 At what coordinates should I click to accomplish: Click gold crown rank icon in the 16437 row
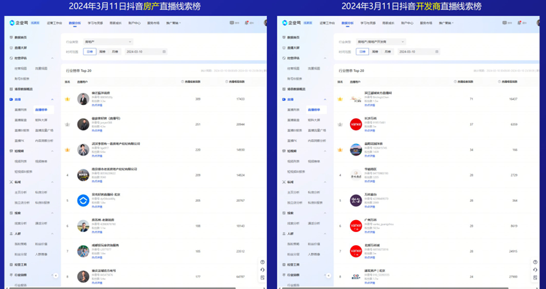click(x=340, y=99)
